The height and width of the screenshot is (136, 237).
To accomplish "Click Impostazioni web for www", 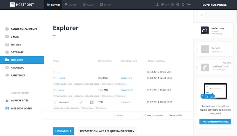I will click(63, 96).
